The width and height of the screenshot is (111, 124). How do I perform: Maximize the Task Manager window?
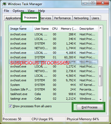[93, 3]
